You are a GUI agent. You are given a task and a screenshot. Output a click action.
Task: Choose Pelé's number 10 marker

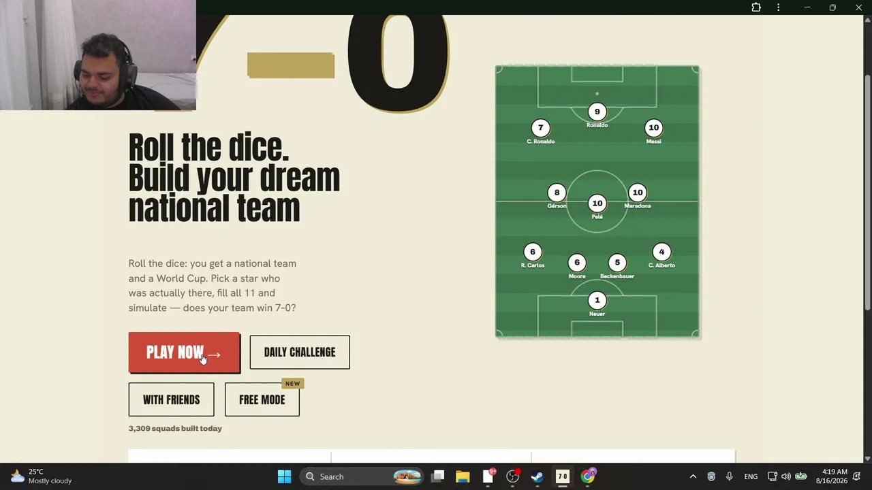[597, 203]
